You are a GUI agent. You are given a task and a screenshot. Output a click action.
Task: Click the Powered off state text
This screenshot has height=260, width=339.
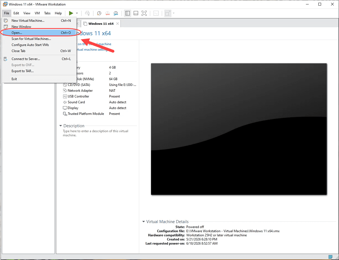[195, 227]
